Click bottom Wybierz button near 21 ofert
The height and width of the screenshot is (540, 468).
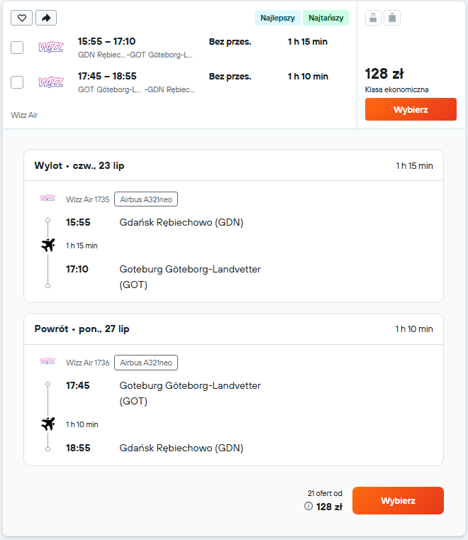pyautogui.click(x=398, y=500)
